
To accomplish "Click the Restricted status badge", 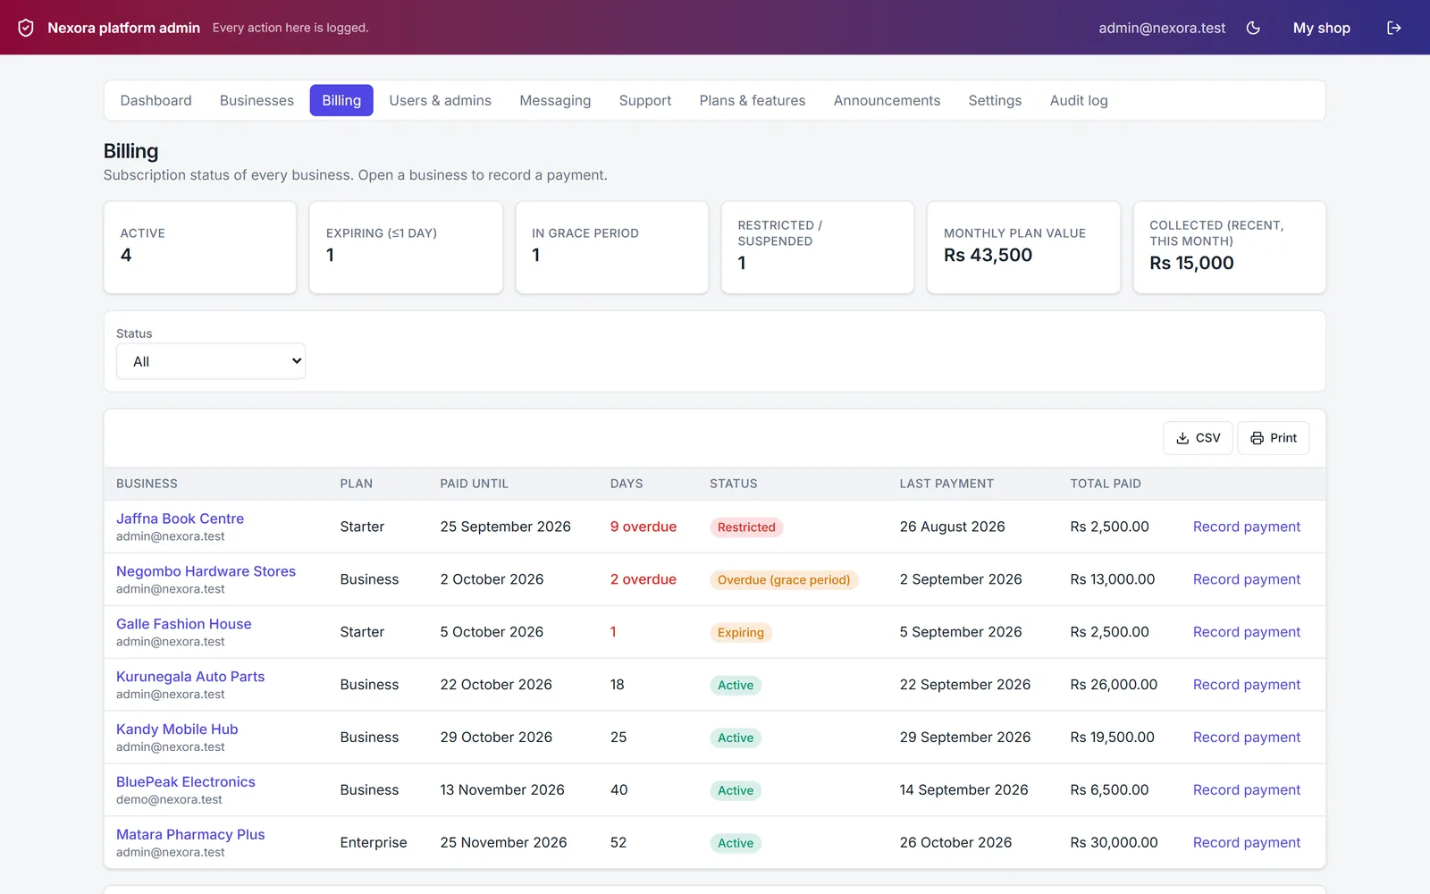I will tap(746, 527).
